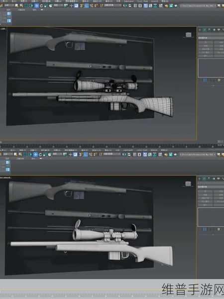This screenshot has width=224, height=299.
Task: Toggle percent snap in the upper toolbar
Action: pos(91,5)
